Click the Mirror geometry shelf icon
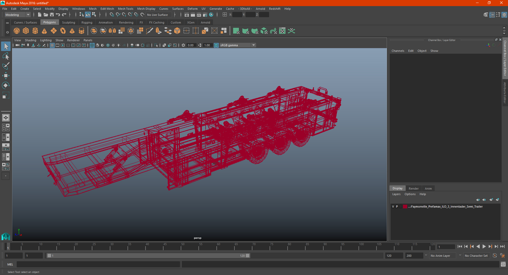The height and width of the screenshot is (275, 508). (x=112, y=31)
